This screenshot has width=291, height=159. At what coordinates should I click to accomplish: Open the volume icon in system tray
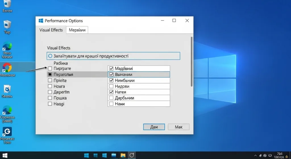(265, 156)
